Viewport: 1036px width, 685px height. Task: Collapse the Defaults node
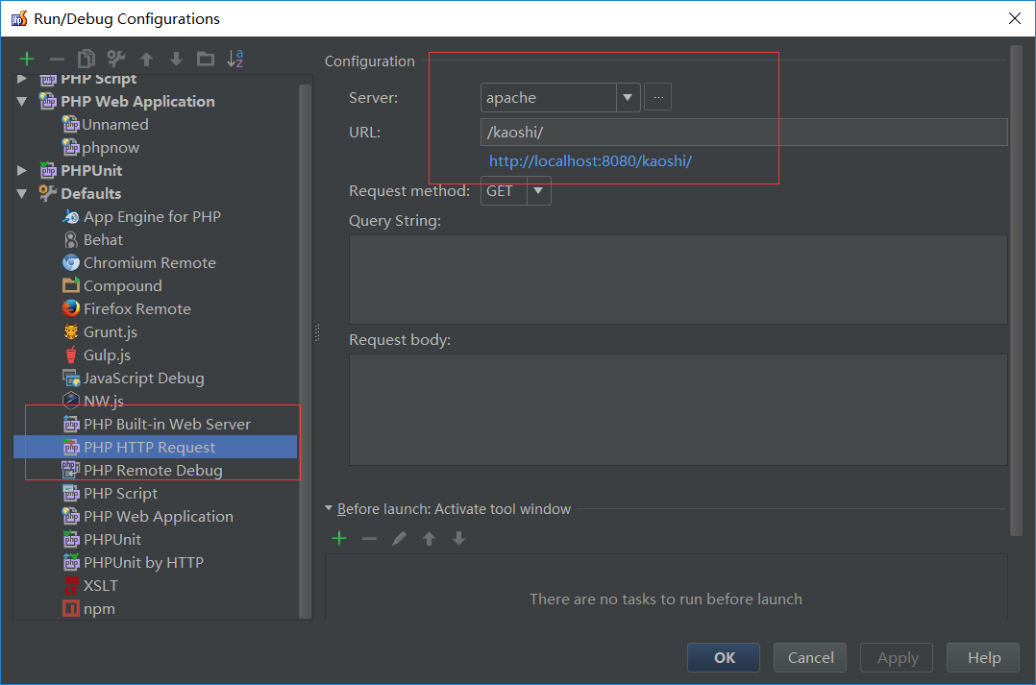click(x=22, y=193)
